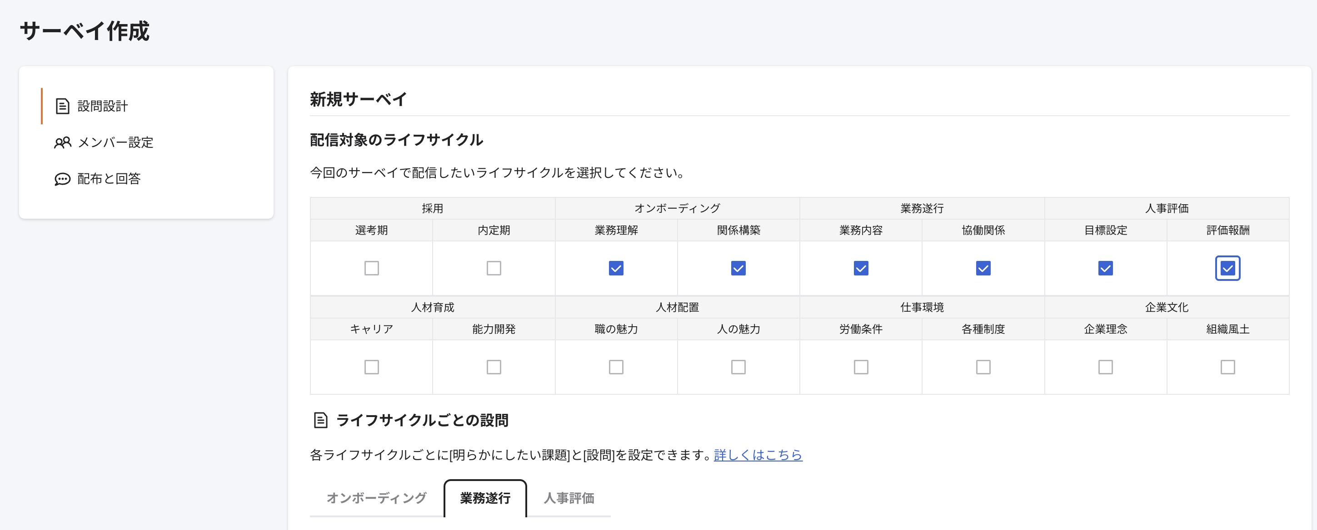
Task: Uncheck the 業務理解 checkbox
Action: pyautogui.click(x=615, y=268)
